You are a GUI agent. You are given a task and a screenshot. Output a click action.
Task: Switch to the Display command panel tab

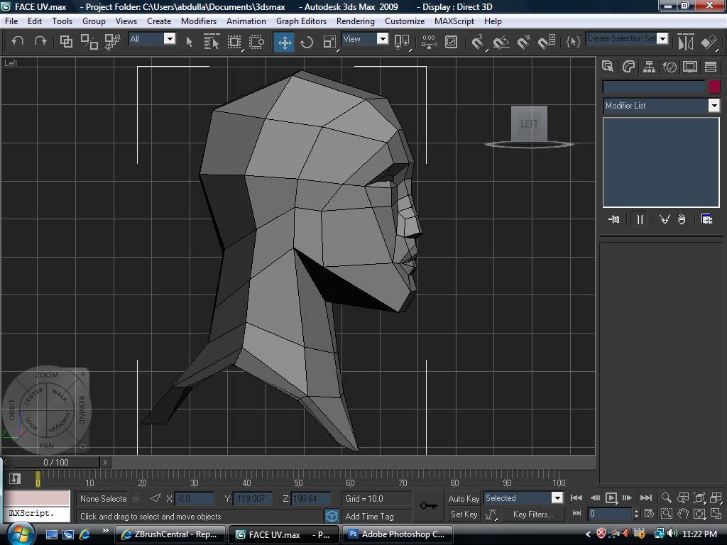(690, 67)
